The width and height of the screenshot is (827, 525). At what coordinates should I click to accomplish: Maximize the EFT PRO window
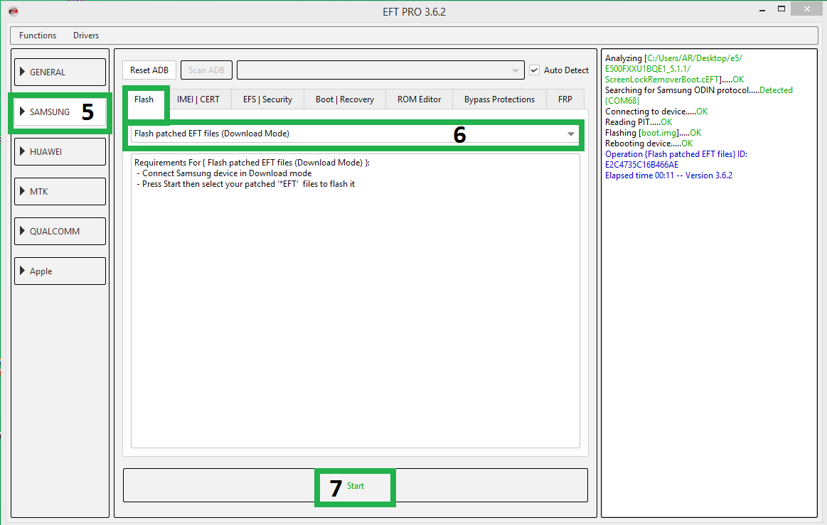pyautogui.click(x=781, y=9)
